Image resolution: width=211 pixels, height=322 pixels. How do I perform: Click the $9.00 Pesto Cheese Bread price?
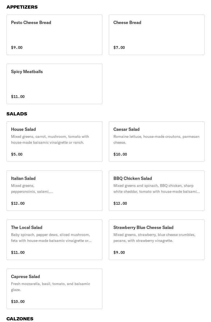tap(17, 47)
